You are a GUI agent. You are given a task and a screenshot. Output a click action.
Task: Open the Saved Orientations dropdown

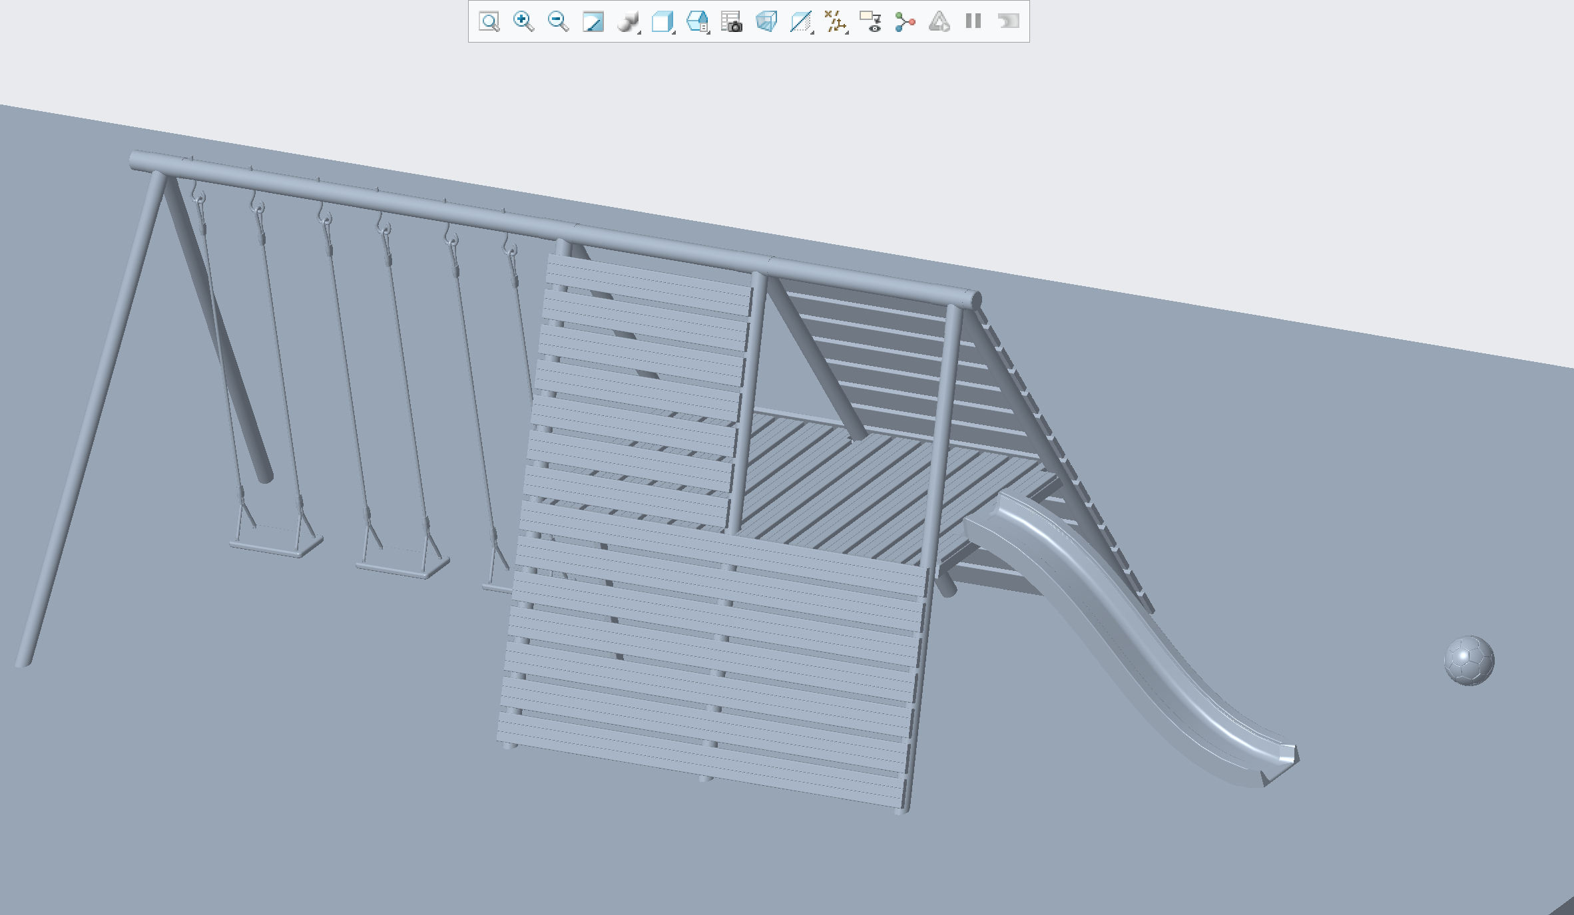click(x=698, y=22)
